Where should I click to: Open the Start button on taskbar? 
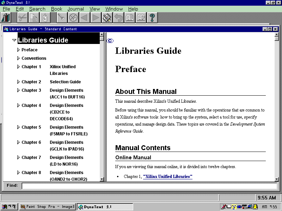[x=9, y=207]
